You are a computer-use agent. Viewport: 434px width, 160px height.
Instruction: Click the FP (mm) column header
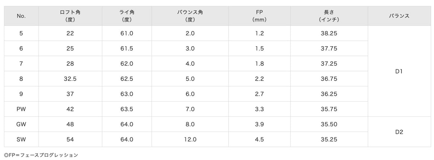point(259,16)
